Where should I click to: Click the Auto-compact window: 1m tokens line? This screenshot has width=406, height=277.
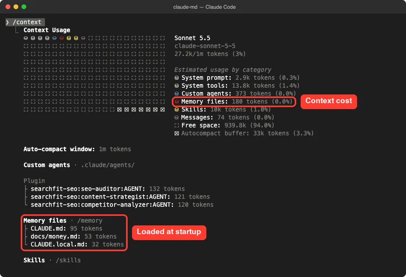77,149
